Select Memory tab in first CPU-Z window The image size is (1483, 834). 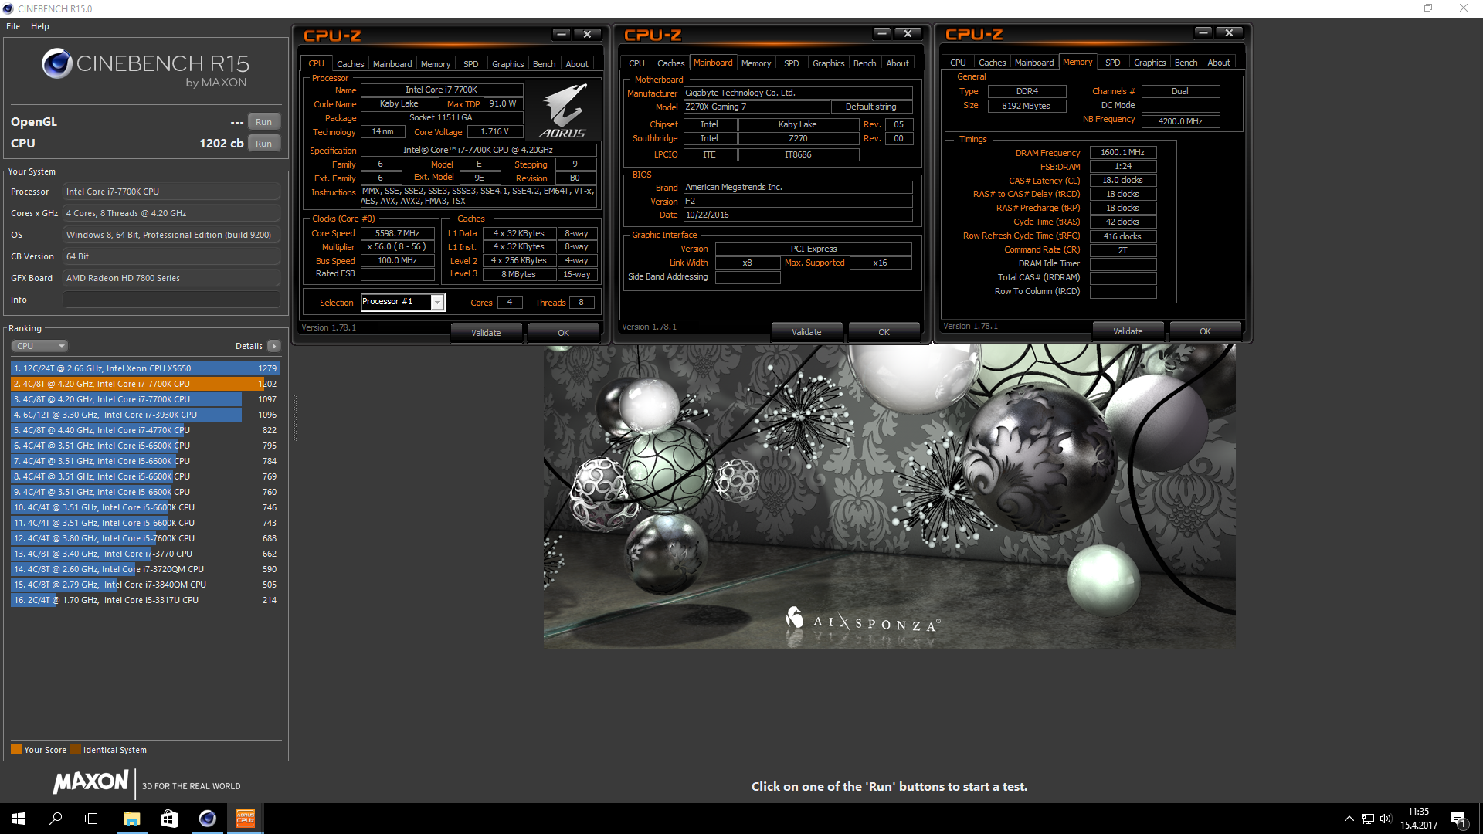pos(436,64)
